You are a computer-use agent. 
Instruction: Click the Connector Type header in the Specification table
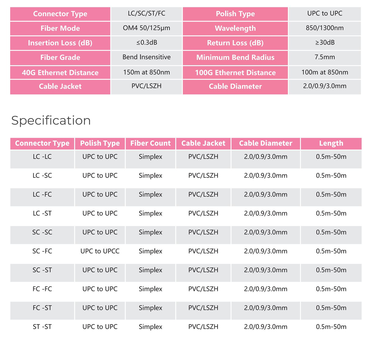click(x=42, y=143)
